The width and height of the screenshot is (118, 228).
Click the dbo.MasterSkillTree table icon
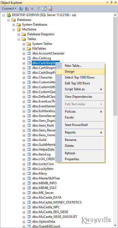(x=29, y=178)
